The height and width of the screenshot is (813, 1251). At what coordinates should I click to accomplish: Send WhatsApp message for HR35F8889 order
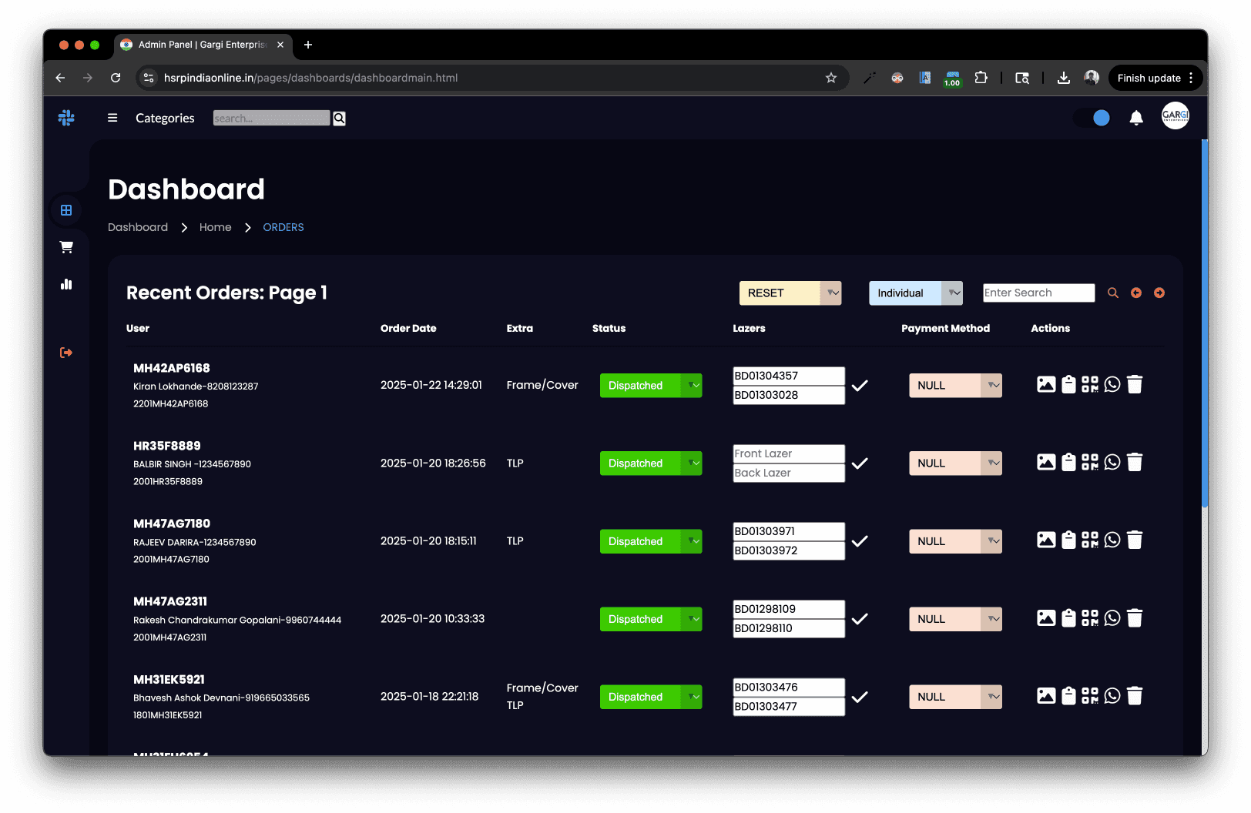[x=1112, y=462]
